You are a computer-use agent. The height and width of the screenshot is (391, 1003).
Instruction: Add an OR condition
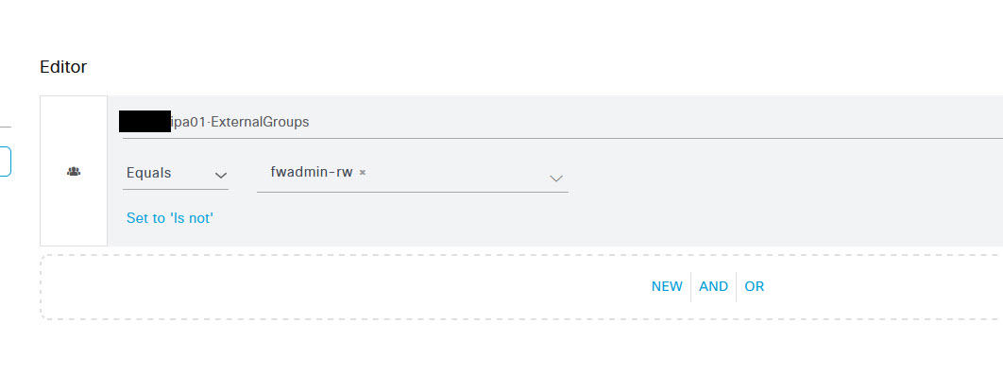point(755,287)
